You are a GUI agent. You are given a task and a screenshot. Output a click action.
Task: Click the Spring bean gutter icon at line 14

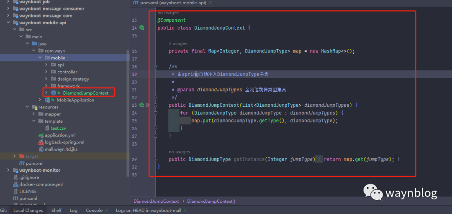tap(141, 28)
